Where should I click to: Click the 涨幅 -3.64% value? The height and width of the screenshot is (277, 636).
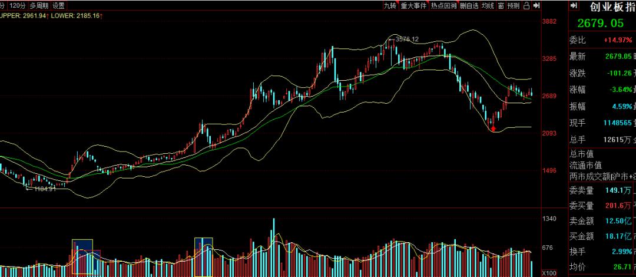(x=620, y=90)
